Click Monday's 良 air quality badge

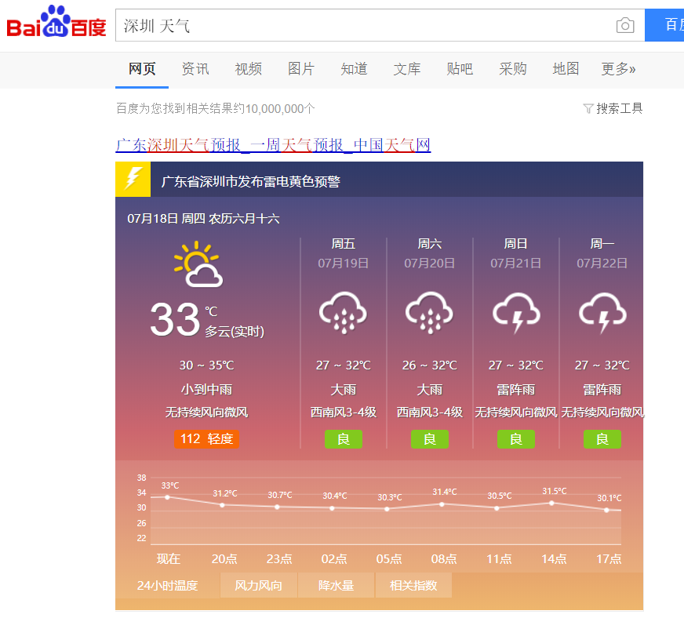click(602, 438)
